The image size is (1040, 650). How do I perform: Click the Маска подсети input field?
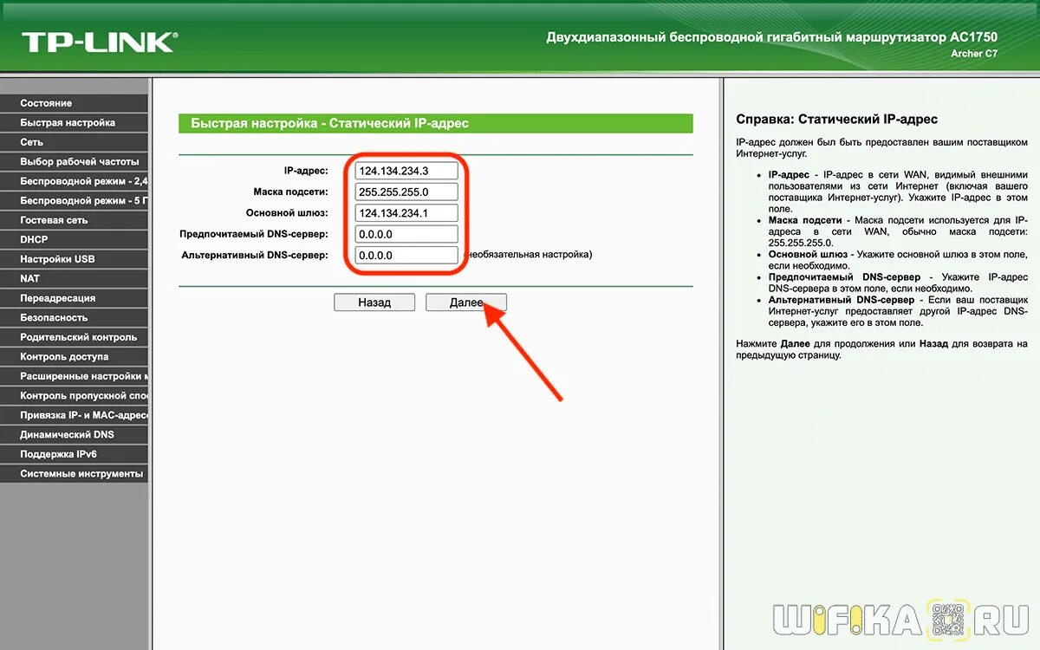(406, 192)
